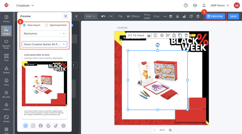242x134 pixels.
Task: Click the opacity droplet icon
Action: [178, 16]
